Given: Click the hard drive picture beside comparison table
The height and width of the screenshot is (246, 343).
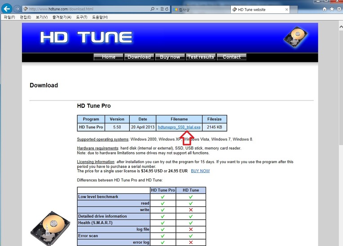Looking at the screenshot, I should pyautogui.click(x=50, y=228).
